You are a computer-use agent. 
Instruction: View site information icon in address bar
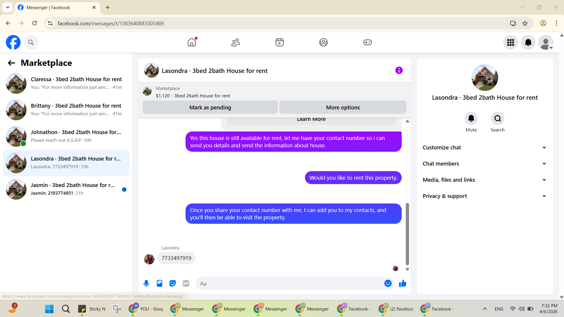tap(50, 23)
